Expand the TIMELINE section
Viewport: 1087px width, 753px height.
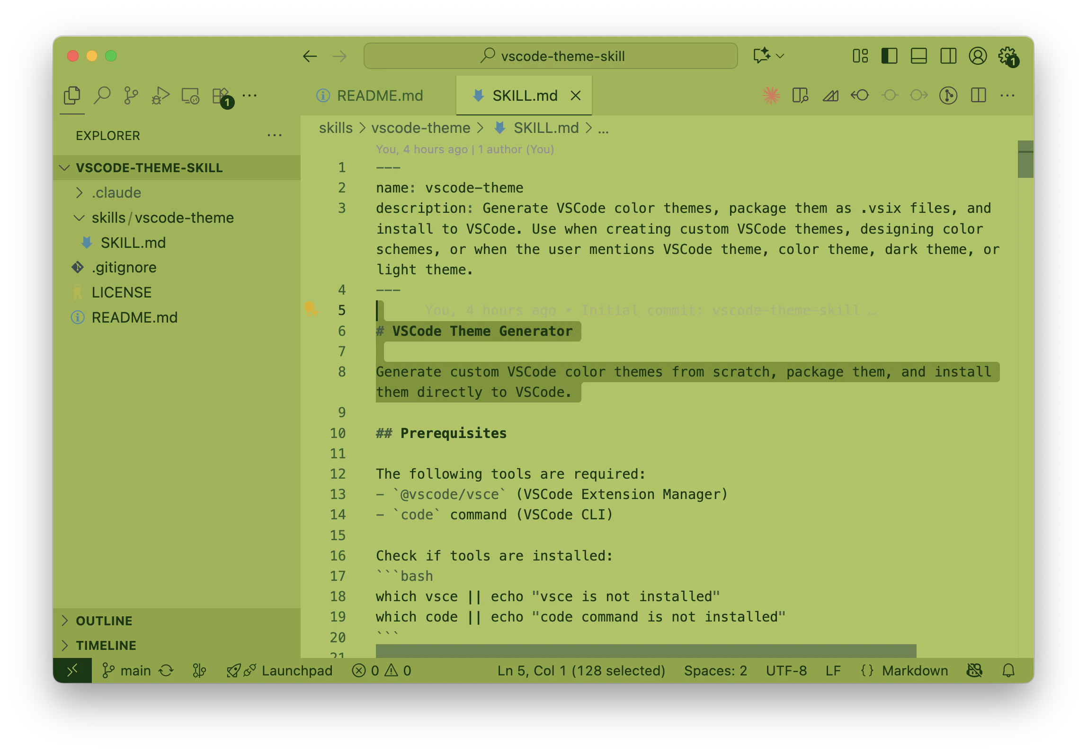tap(177, 645)
